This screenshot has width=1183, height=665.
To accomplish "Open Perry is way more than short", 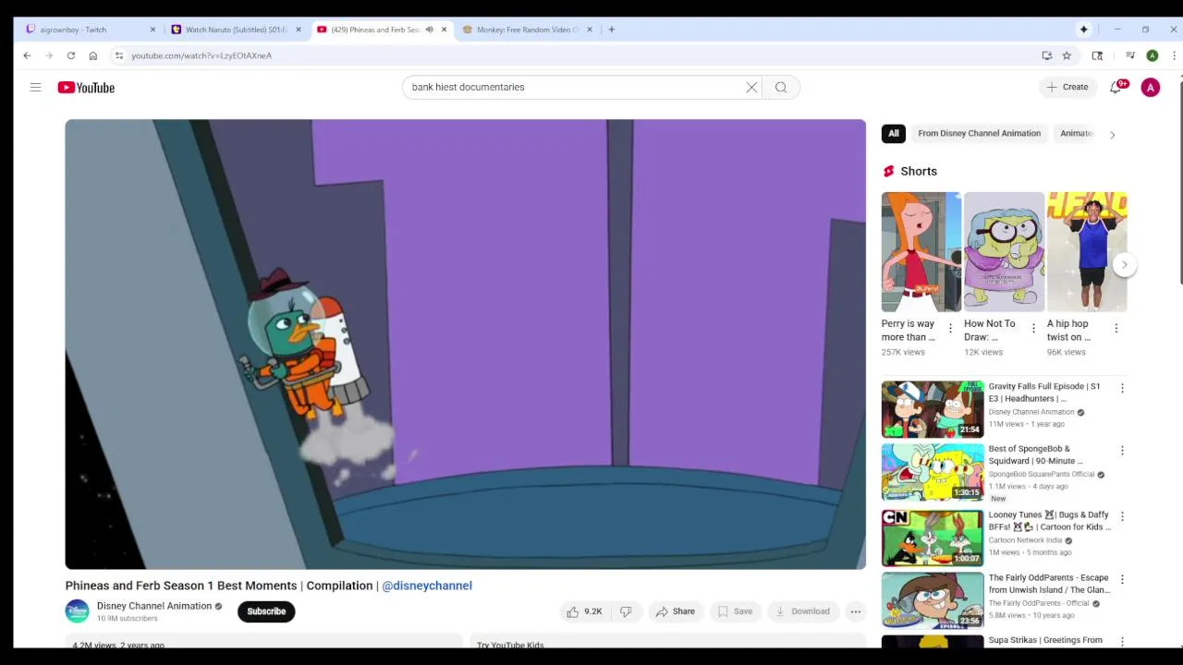I will click(x=921, y=252).
